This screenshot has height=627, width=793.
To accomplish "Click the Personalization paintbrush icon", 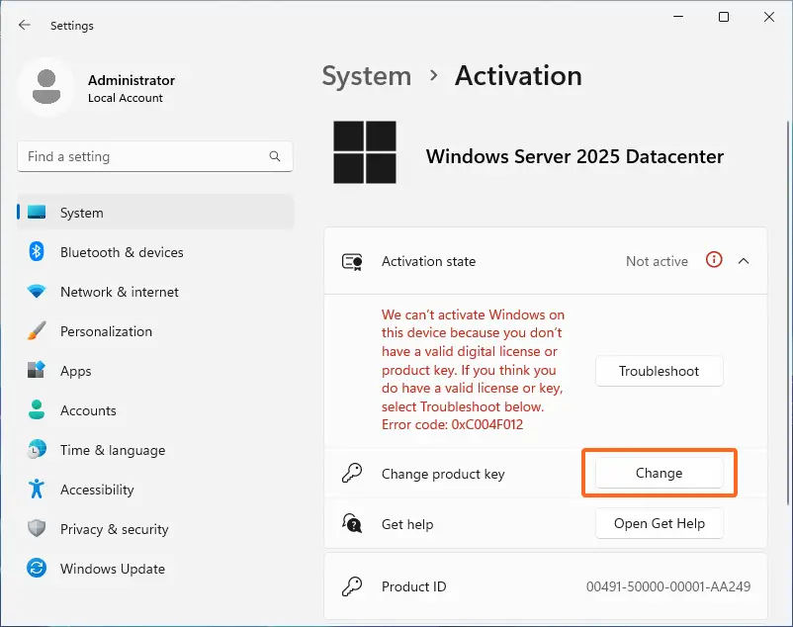I will [37, 330].
